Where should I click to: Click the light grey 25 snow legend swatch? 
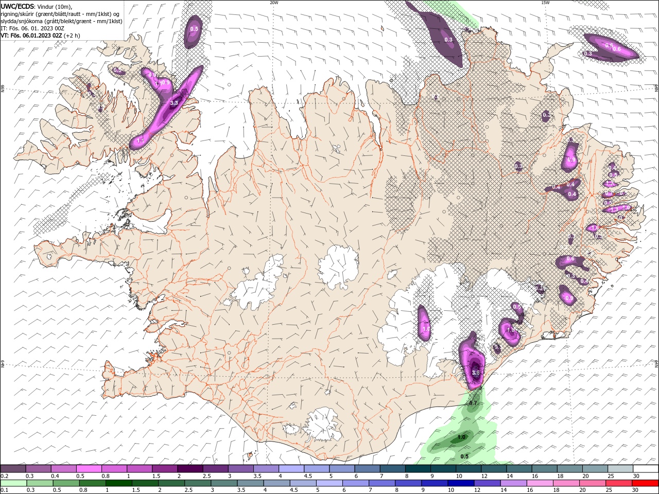pos(620,469)
